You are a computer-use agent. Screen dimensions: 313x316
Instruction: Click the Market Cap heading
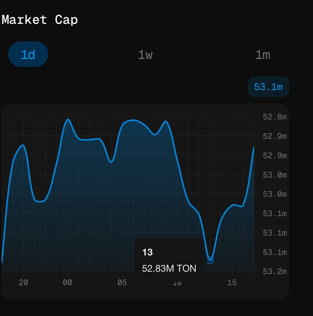tap(40, 20)
